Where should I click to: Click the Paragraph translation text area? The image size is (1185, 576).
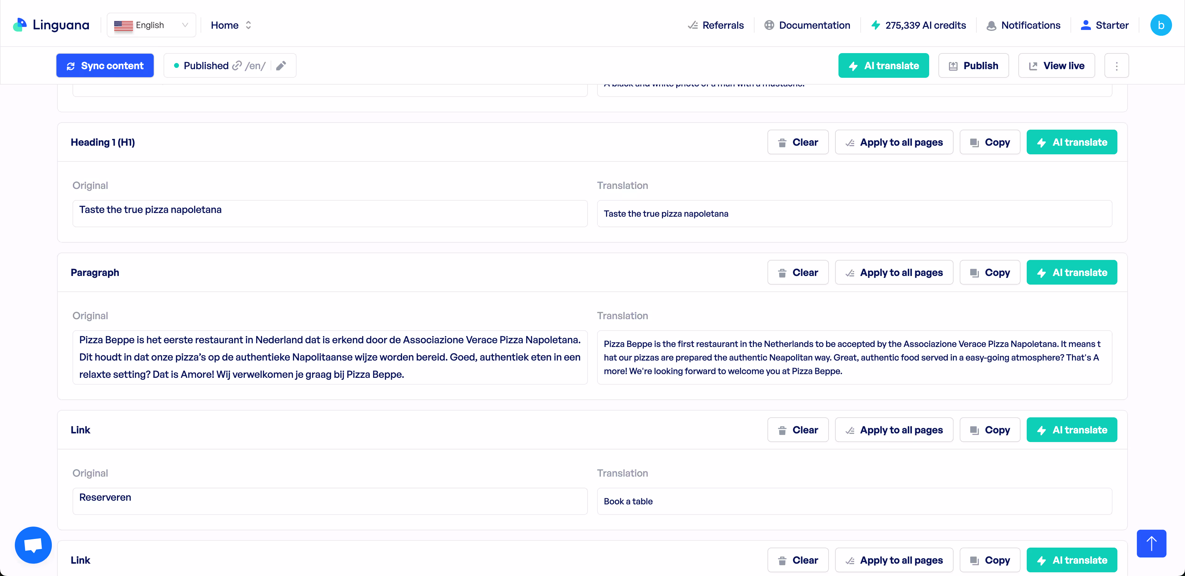point(854,357)
